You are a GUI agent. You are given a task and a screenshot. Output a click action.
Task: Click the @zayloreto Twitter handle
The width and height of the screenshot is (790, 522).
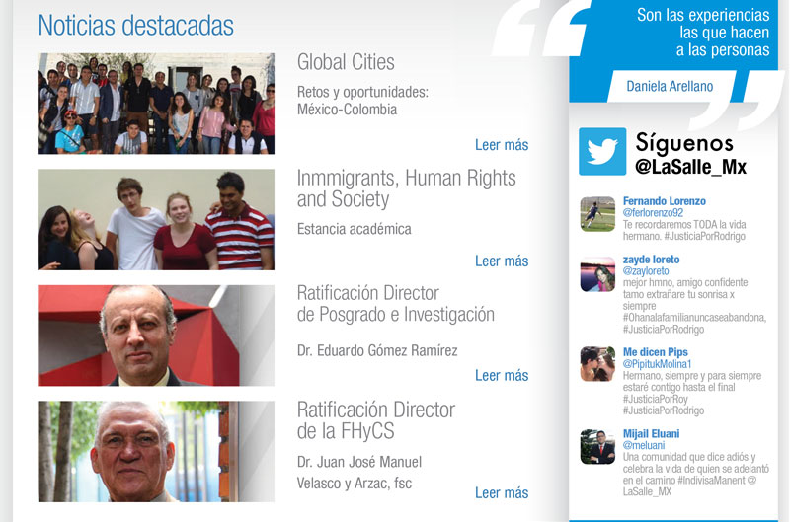click(646, 271)
